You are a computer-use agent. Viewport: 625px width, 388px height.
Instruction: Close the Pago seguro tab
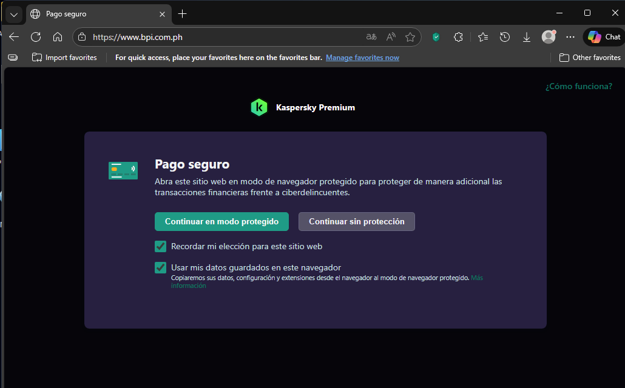click(162, 15)
